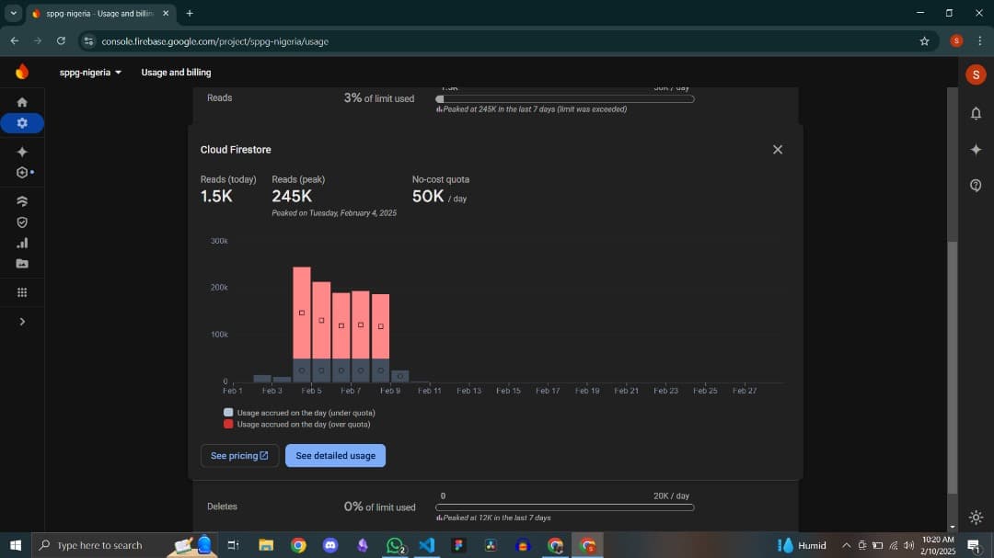
Task: Open the sparkle AI sidebar item
Action: (x=22, y=152)
